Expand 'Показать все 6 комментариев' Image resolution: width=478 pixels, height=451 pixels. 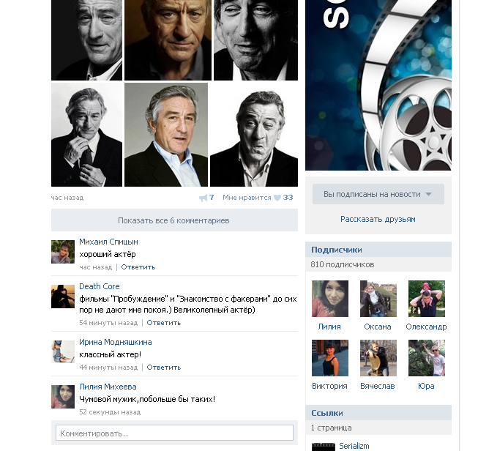(x=174, y=220)
